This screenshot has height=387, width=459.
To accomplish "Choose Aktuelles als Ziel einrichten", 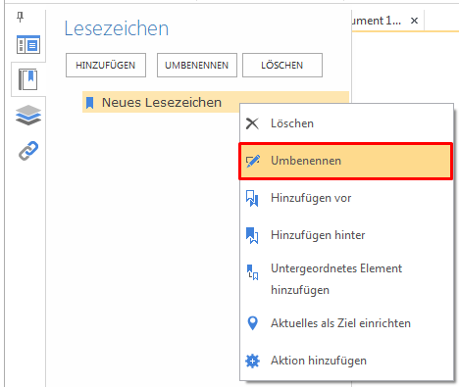I will [x=346, y=323].
